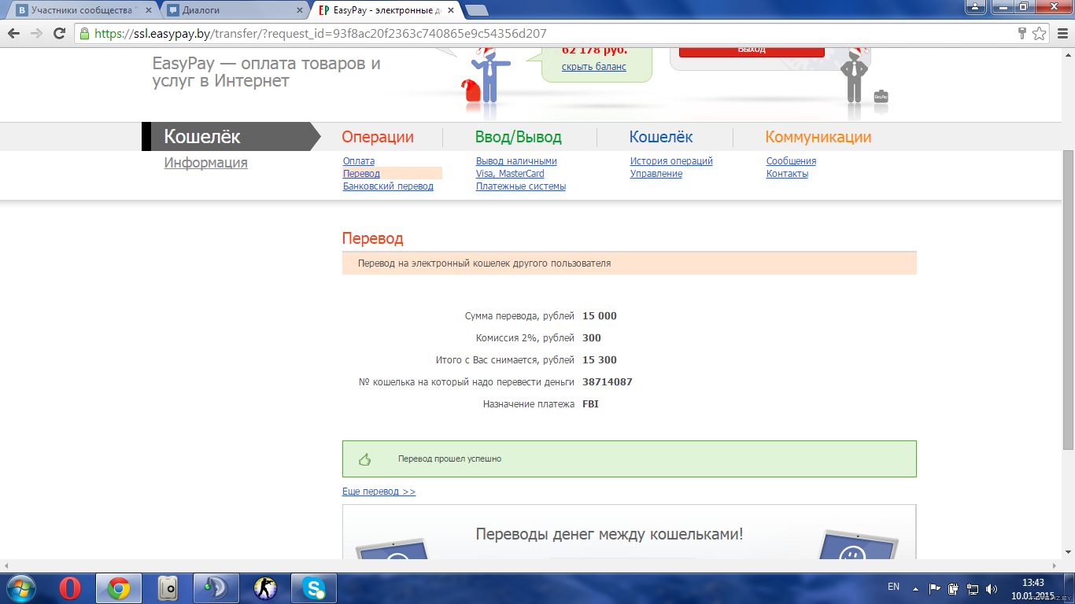
Task: Reload the EasyPay page
Action: tap(59, 34)
